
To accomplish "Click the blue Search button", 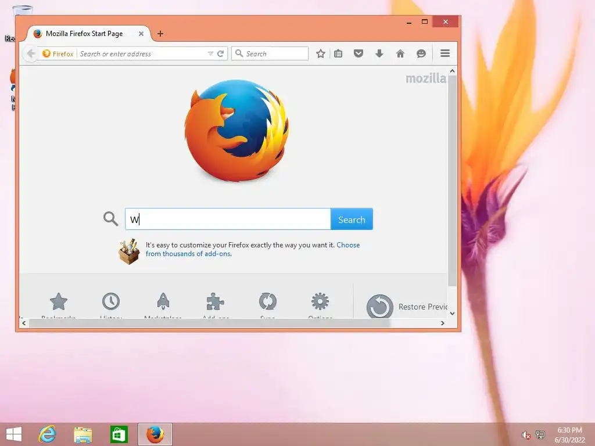I will [x=352, y=219].
